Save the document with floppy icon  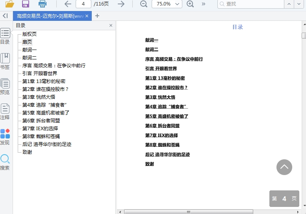[x=26, y=4]
